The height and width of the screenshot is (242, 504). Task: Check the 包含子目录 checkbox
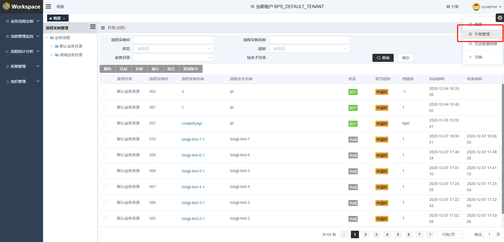(x=271, y=58)
